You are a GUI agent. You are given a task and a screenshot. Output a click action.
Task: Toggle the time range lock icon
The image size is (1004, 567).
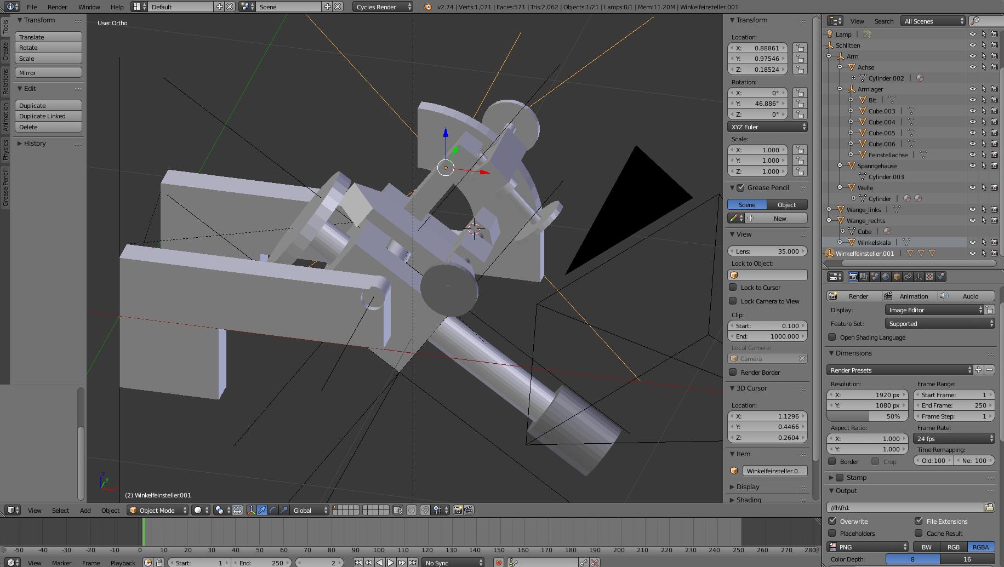click(x=159, y=563)
